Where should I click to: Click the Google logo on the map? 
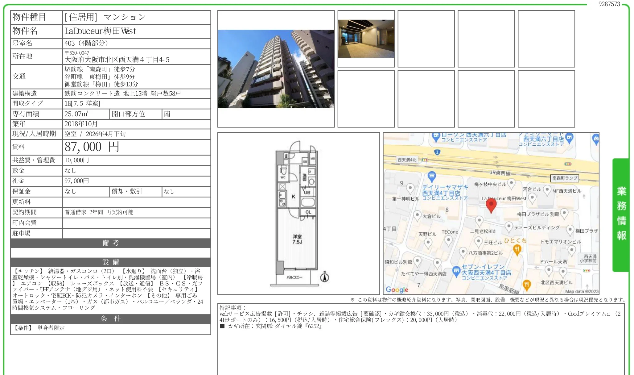coord(397,290)
